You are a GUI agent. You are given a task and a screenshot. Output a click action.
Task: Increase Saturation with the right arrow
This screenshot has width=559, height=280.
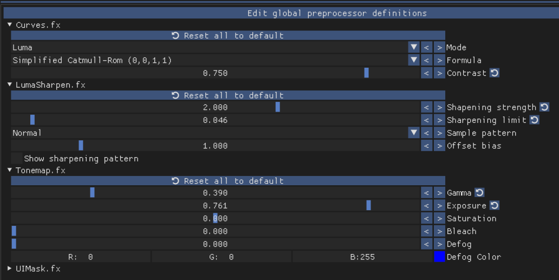pyautogui.click(x=439, y=218)
